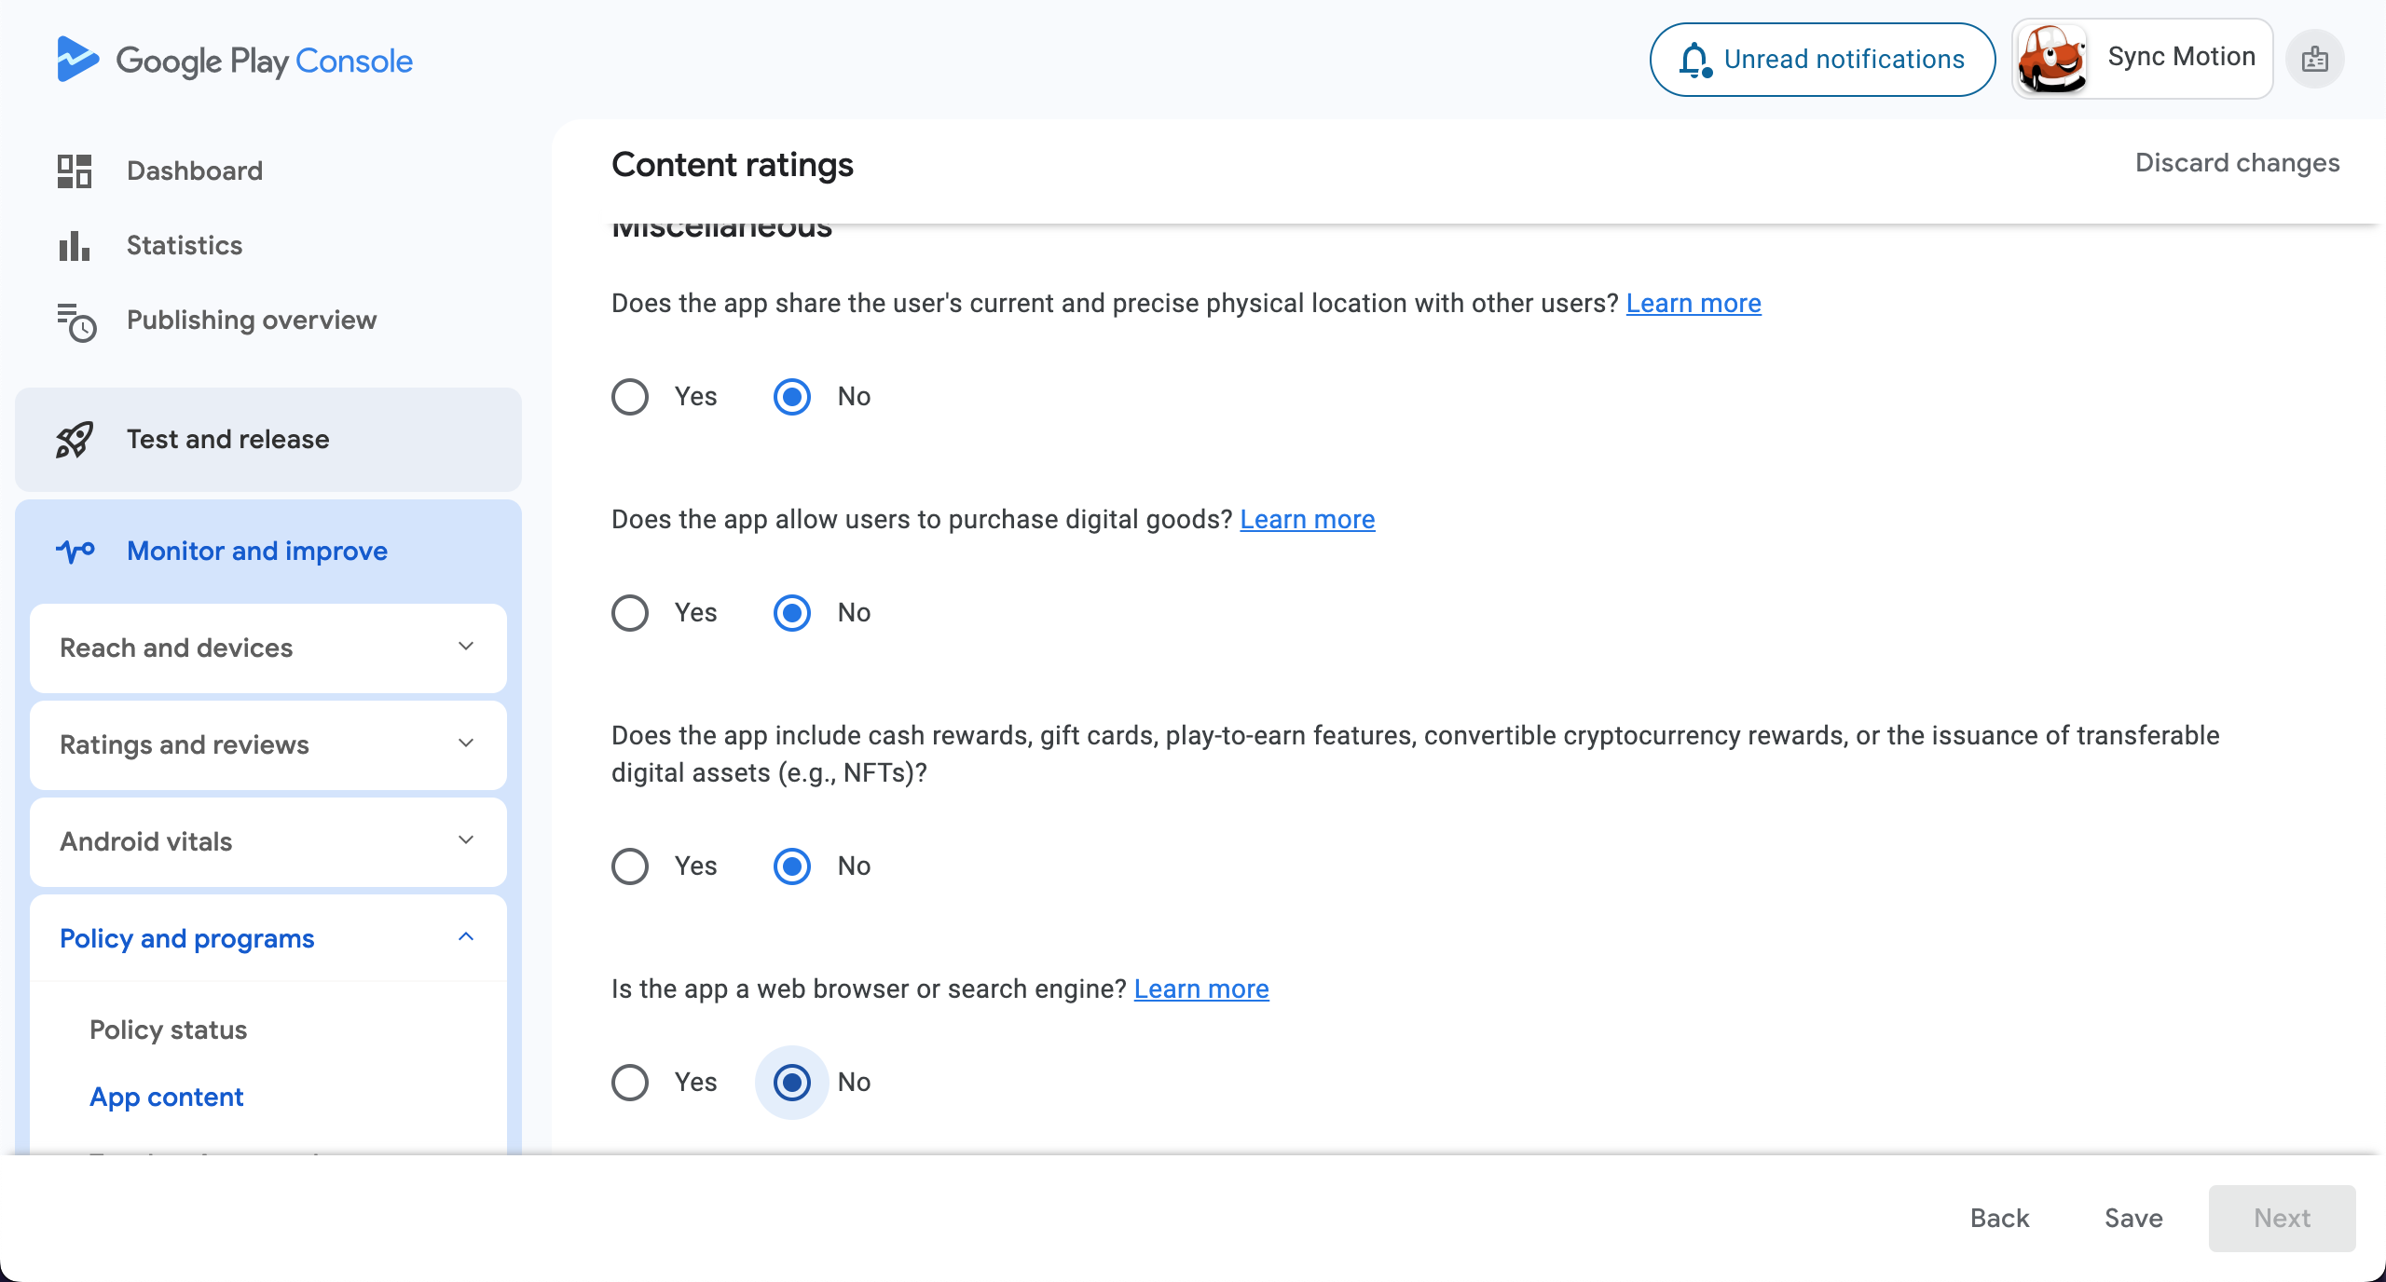Open the account badge icon at top right
This screenshot has height=1282, width=2386.
[x=2315, y=60]
